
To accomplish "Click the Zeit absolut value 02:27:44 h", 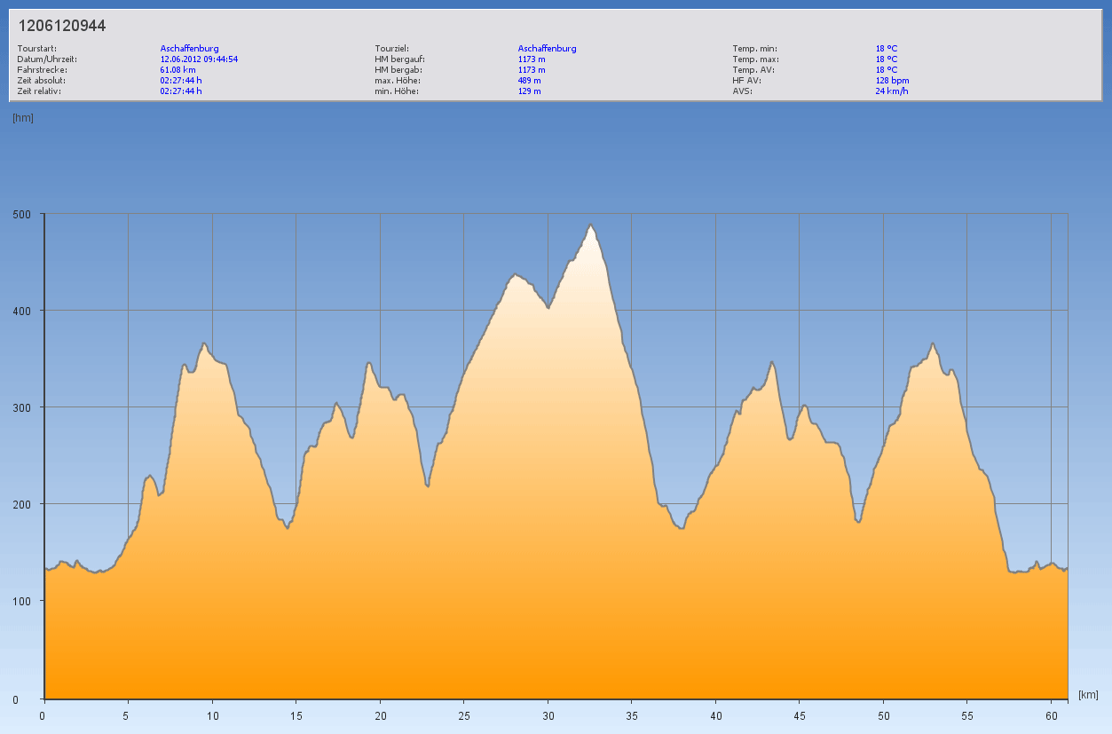I will tap(181, 81).
